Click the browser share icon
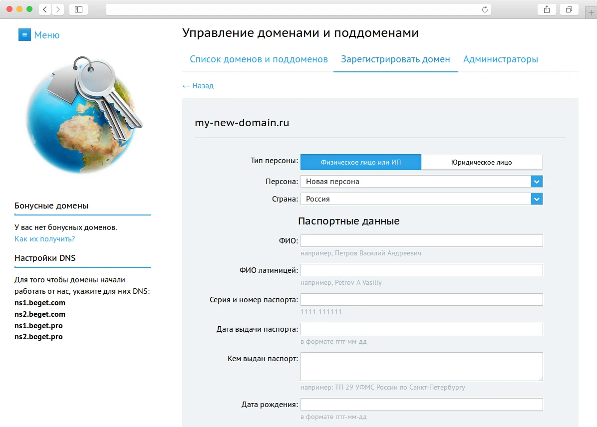 click(547, 8)
